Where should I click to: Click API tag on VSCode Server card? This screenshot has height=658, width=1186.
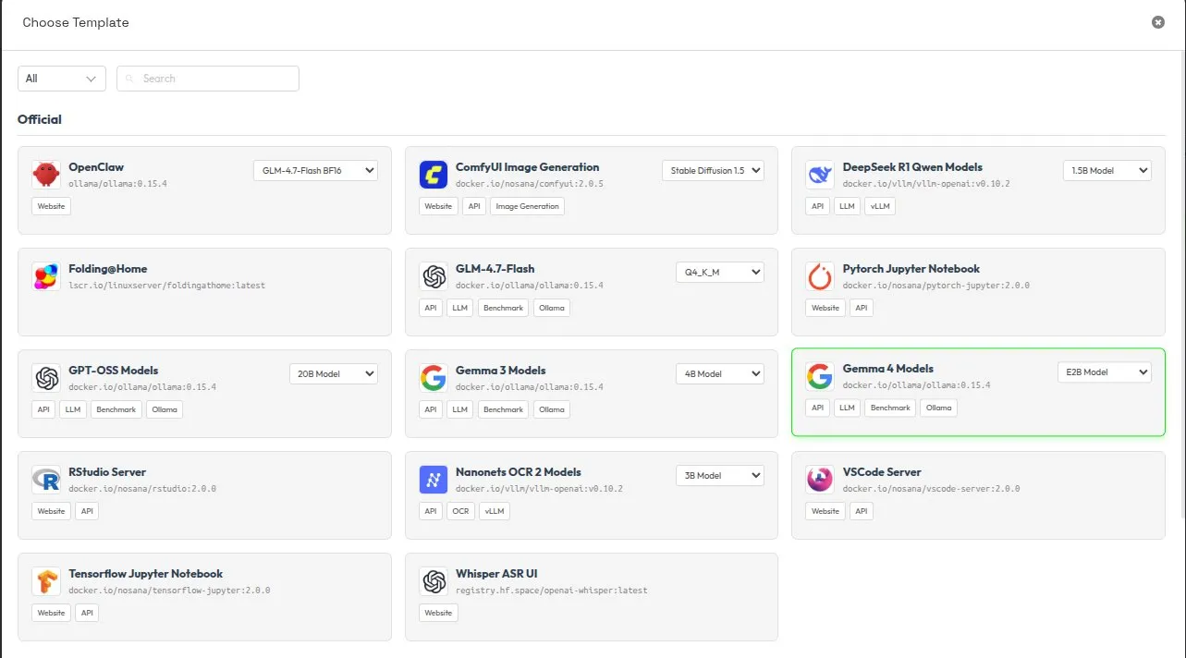coord(862,511)
